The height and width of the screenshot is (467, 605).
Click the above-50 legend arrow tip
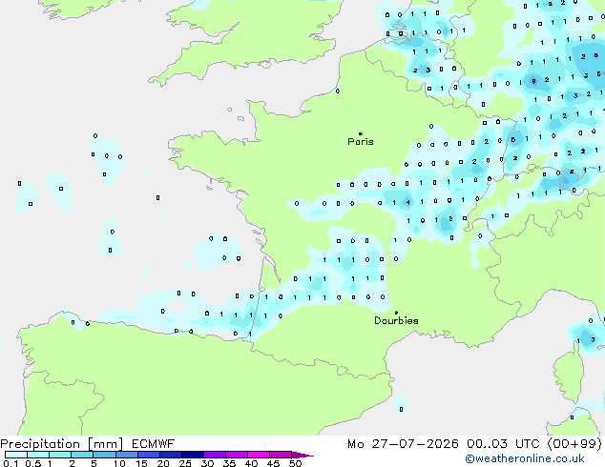[x=302, y=455]
